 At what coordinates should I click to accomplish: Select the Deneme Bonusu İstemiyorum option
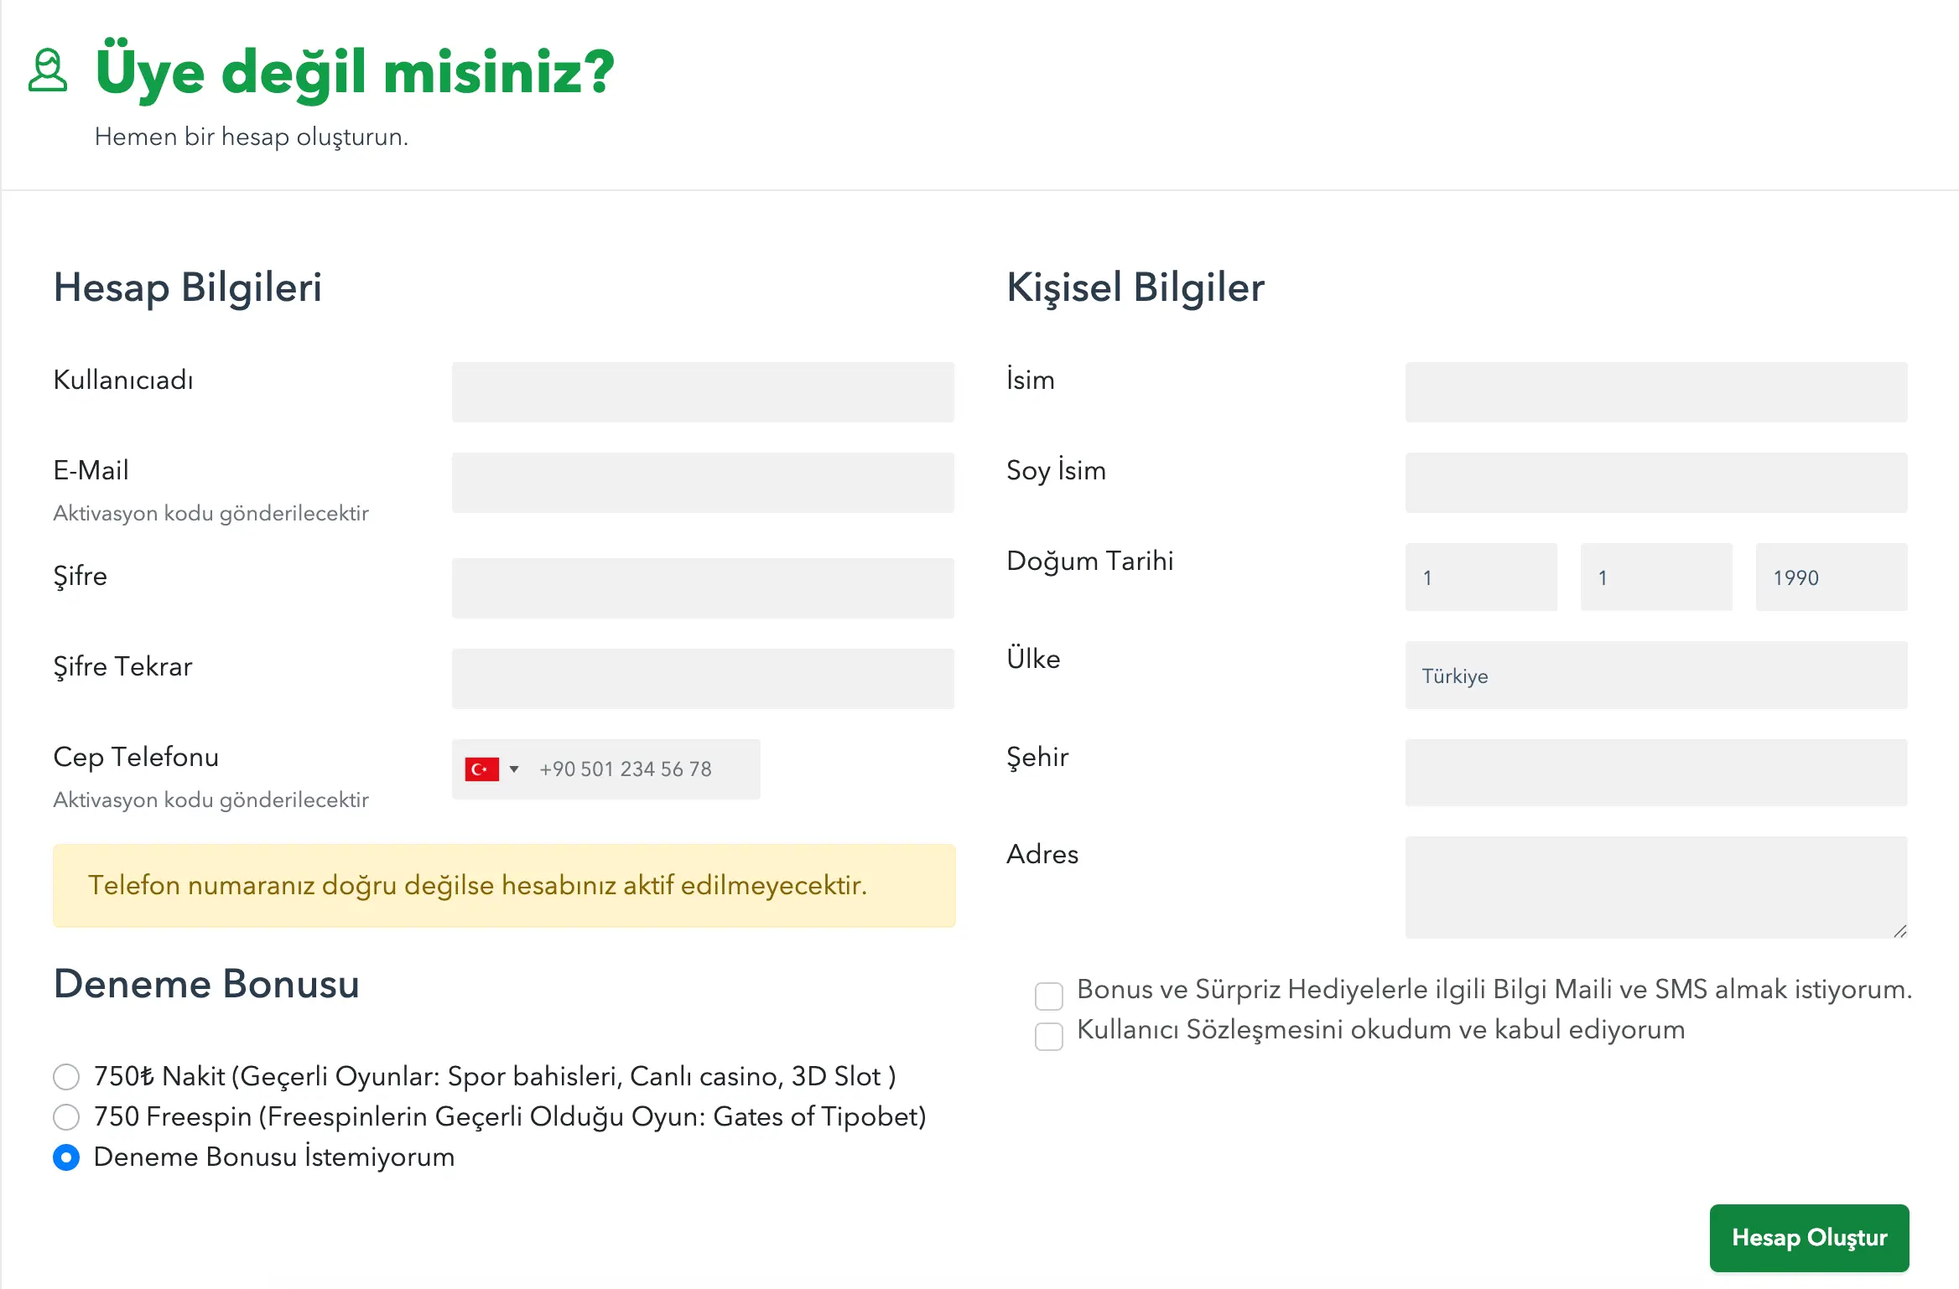point(66,1157)
